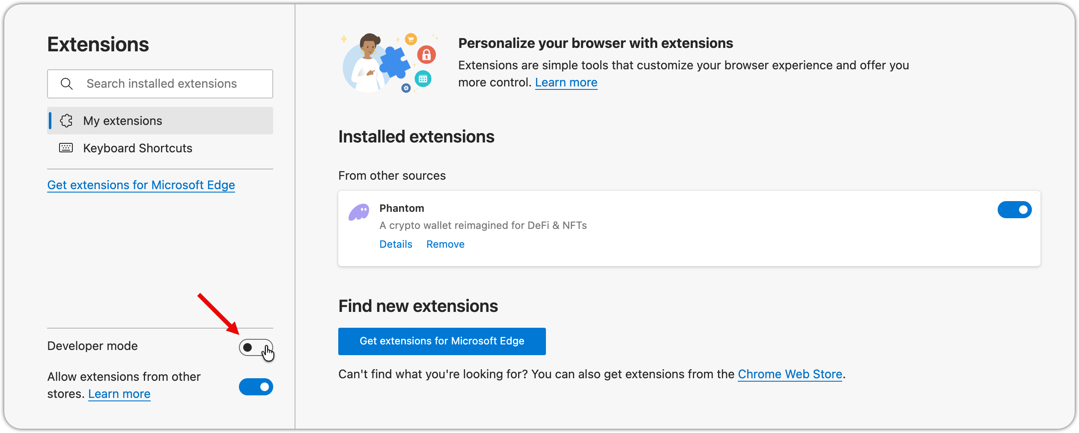Image resolution: width=1079 pixels, height=433 pixels.
Task: Click the search magnifier icon
Action: click(67, 84)
